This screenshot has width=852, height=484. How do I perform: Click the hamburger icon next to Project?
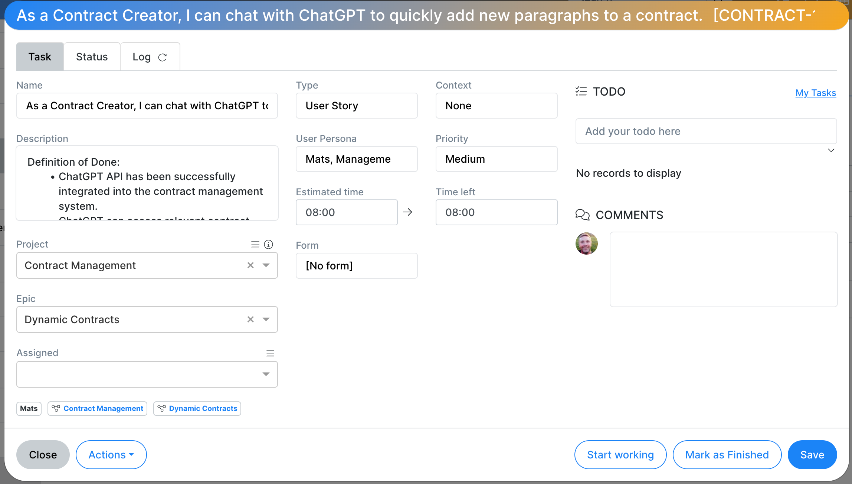coord(255,244)
